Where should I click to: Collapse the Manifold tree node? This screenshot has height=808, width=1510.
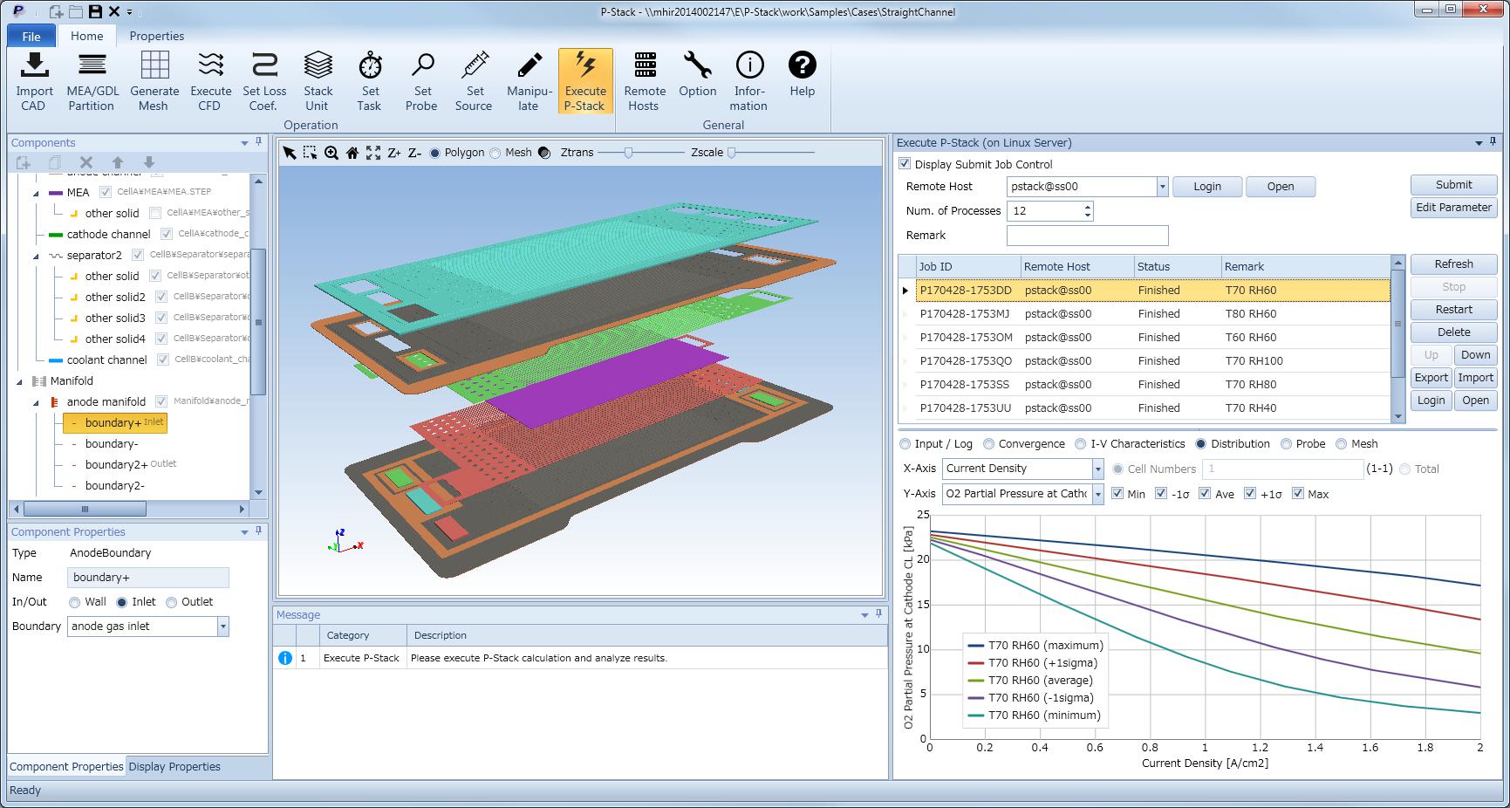click(x=19, y=381)
